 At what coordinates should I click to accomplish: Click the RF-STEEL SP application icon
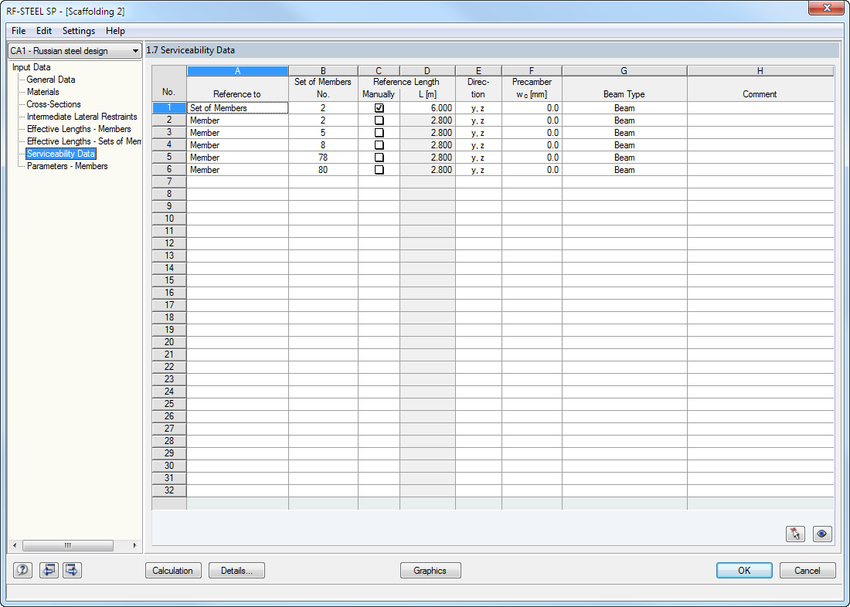pos(8,8)
